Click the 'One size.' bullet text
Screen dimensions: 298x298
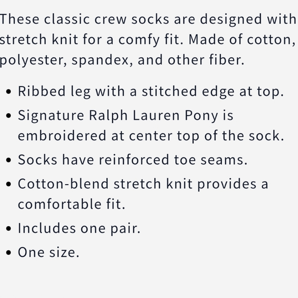[x=49, y=252]
